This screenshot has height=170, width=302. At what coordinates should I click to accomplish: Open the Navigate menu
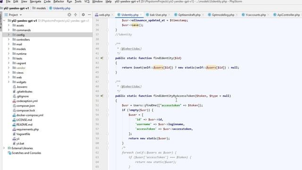point(35,1)
